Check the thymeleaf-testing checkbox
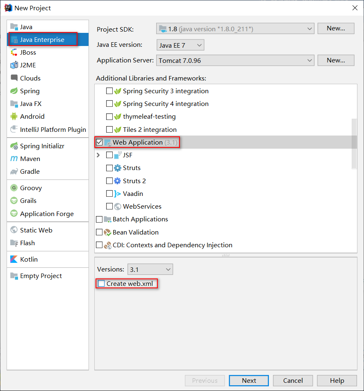Image resolution: width=364 pixels, height=391 pixels. 109,117
